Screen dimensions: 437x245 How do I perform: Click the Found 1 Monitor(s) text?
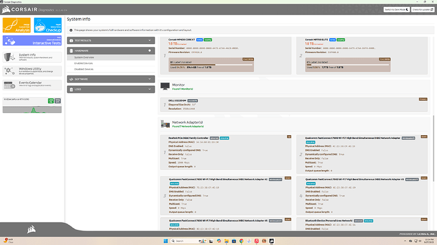tap(182, 89)
